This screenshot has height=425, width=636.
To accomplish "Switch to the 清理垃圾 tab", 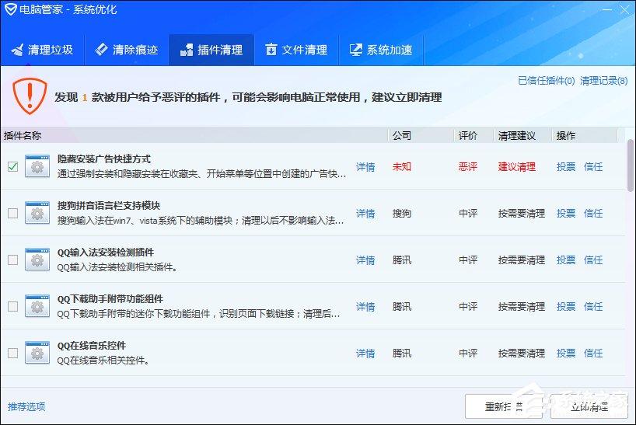I will pos(42,50).
